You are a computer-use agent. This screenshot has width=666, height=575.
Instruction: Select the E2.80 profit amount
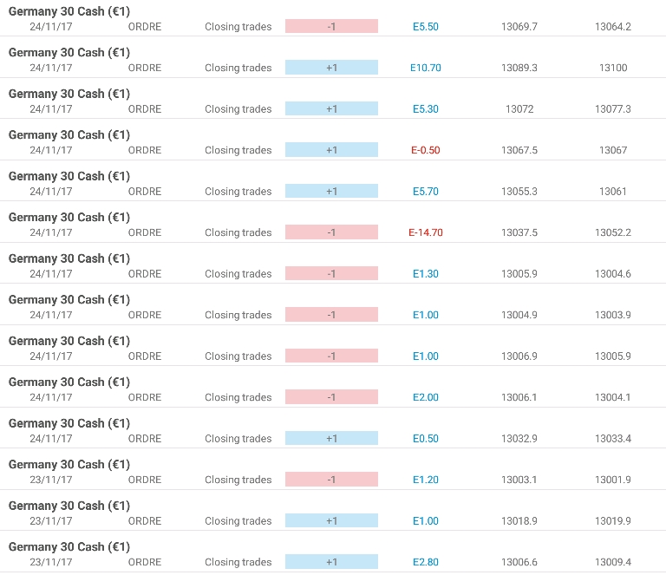pyautogui.click(x=425, y=562)
